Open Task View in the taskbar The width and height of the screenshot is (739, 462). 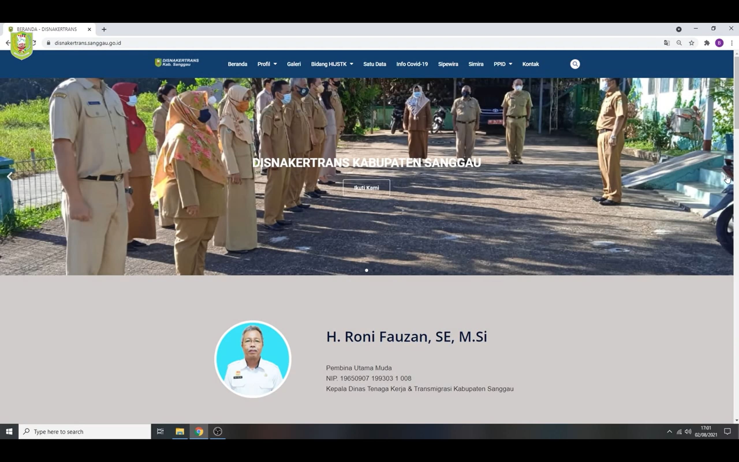pyautogui.click(x=160, y=431)
